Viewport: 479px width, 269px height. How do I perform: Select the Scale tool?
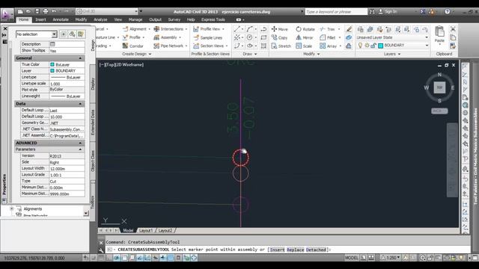304,46
